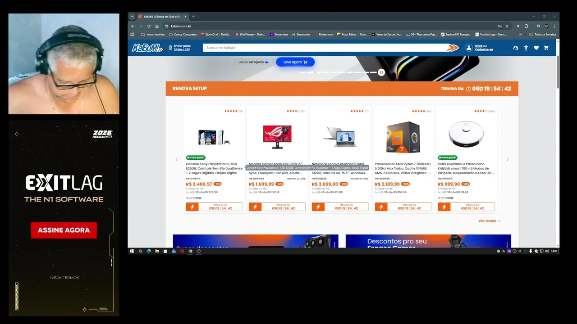Open the Explore HD Transparent bookmark
Image resolution: width=577 pixels, height=324 pixels.
coord(456,34)
